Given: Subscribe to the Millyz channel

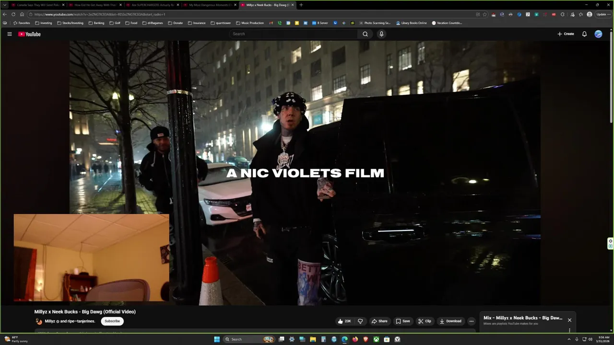Looking at the screenshot, I should (x=112, y=321).
